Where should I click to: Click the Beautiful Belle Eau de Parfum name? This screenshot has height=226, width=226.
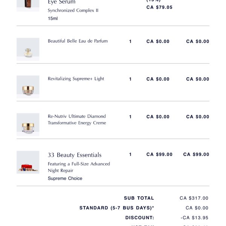coord(78,41)
